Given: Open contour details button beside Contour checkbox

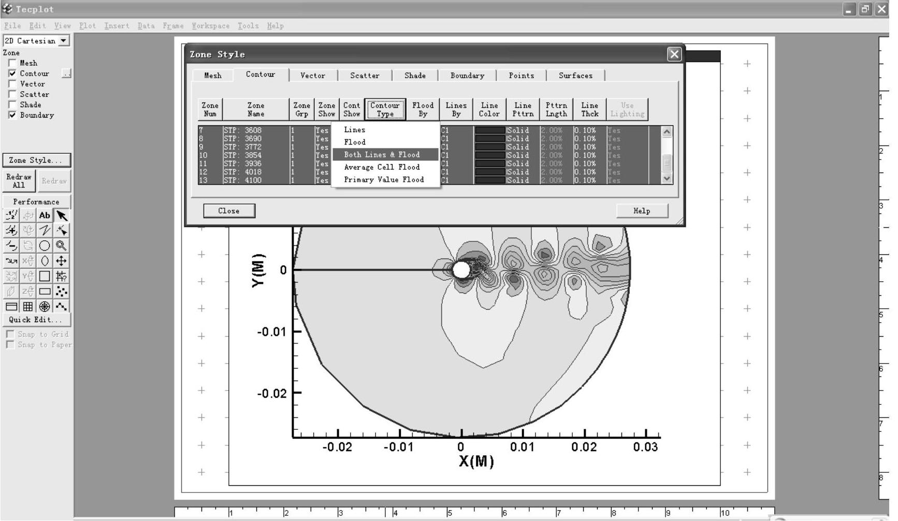Looking at the screenshot, I should [x=66, y=74].
